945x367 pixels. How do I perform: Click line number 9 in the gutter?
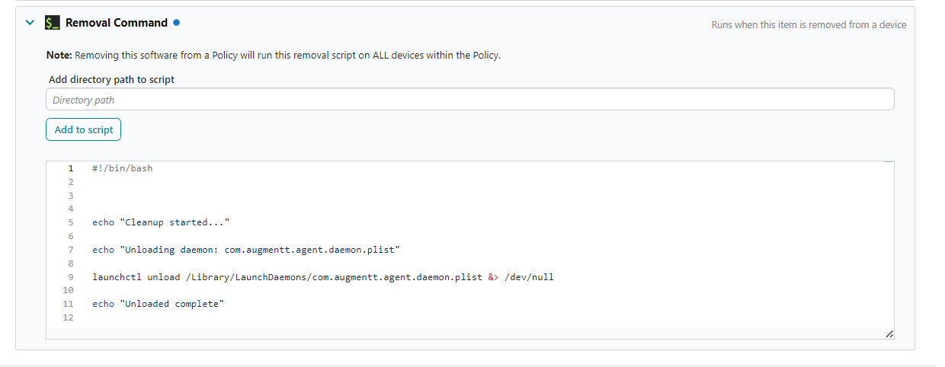point(70,277)
